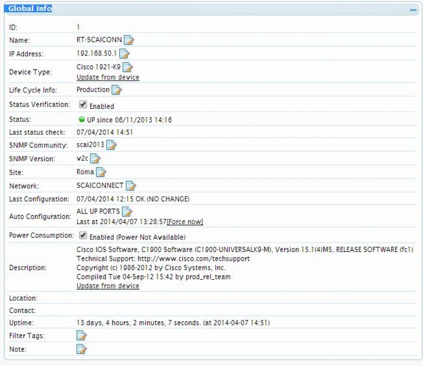The width and height of the screenshot is (423, 366).
Task: Click the Uptime value 13 days, 4 hours
Action: [173, 323]
